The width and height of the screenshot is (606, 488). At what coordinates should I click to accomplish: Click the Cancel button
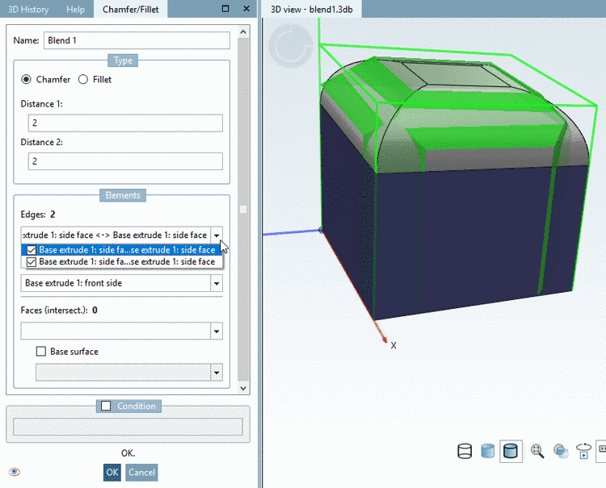click(141, 472)
